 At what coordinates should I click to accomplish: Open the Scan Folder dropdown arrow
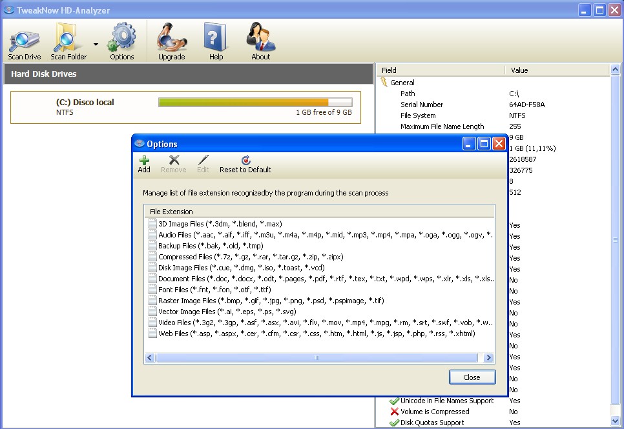[96, 44]
